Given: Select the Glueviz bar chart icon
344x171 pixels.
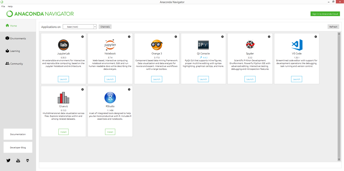Looking at the screenshot, I should coord(63,98).
